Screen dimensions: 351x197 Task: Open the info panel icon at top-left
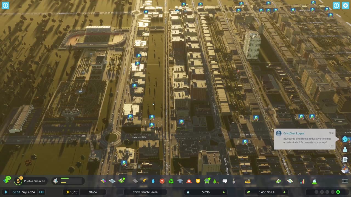pyautogui.click(x=5, y=5)
